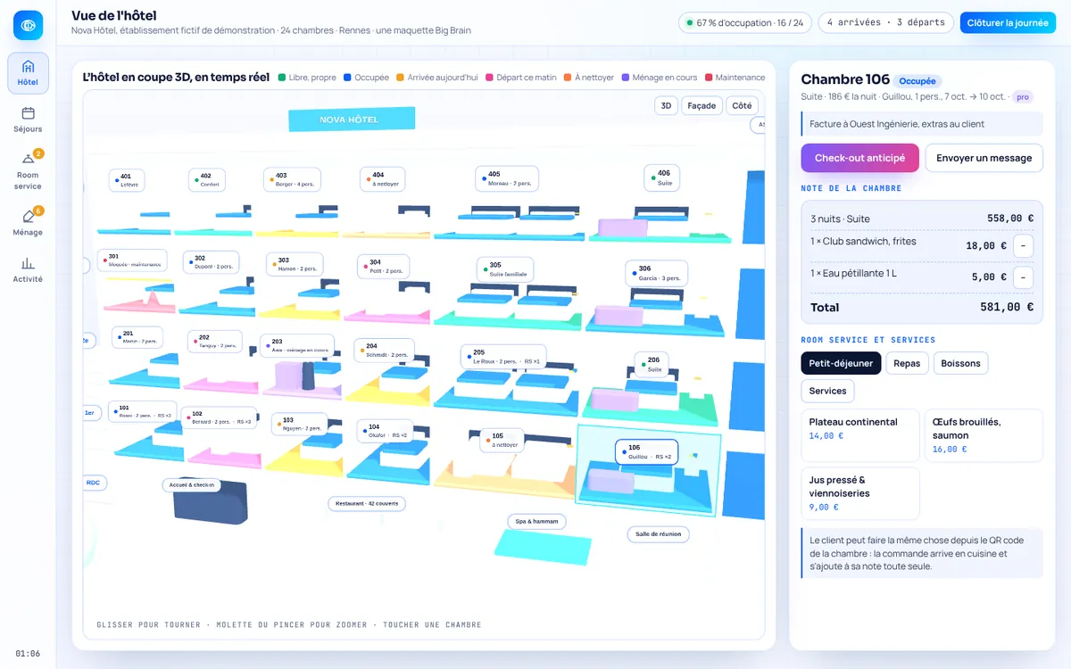Viewport: 1071px width, 669px height.
Task: Select room 405 Moreau label
Action: coord(507,178)
